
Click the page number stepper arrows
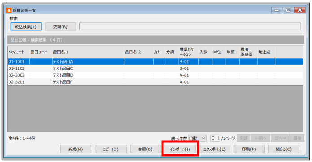click(213, 138)
